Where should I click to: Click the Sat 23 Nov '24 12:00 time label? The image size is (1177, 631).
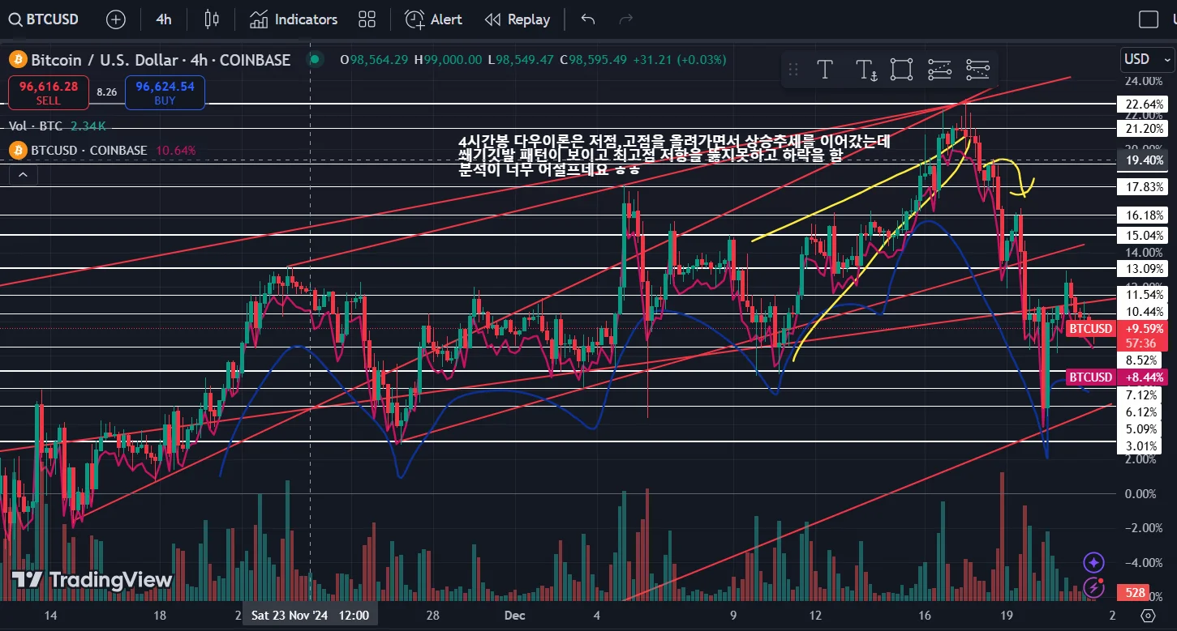coord(310,616)
